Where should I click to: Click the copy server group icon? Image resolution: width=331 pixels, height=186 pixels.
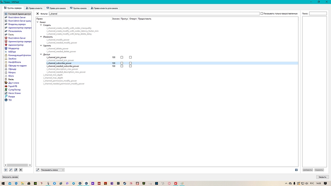click(16, 170)
